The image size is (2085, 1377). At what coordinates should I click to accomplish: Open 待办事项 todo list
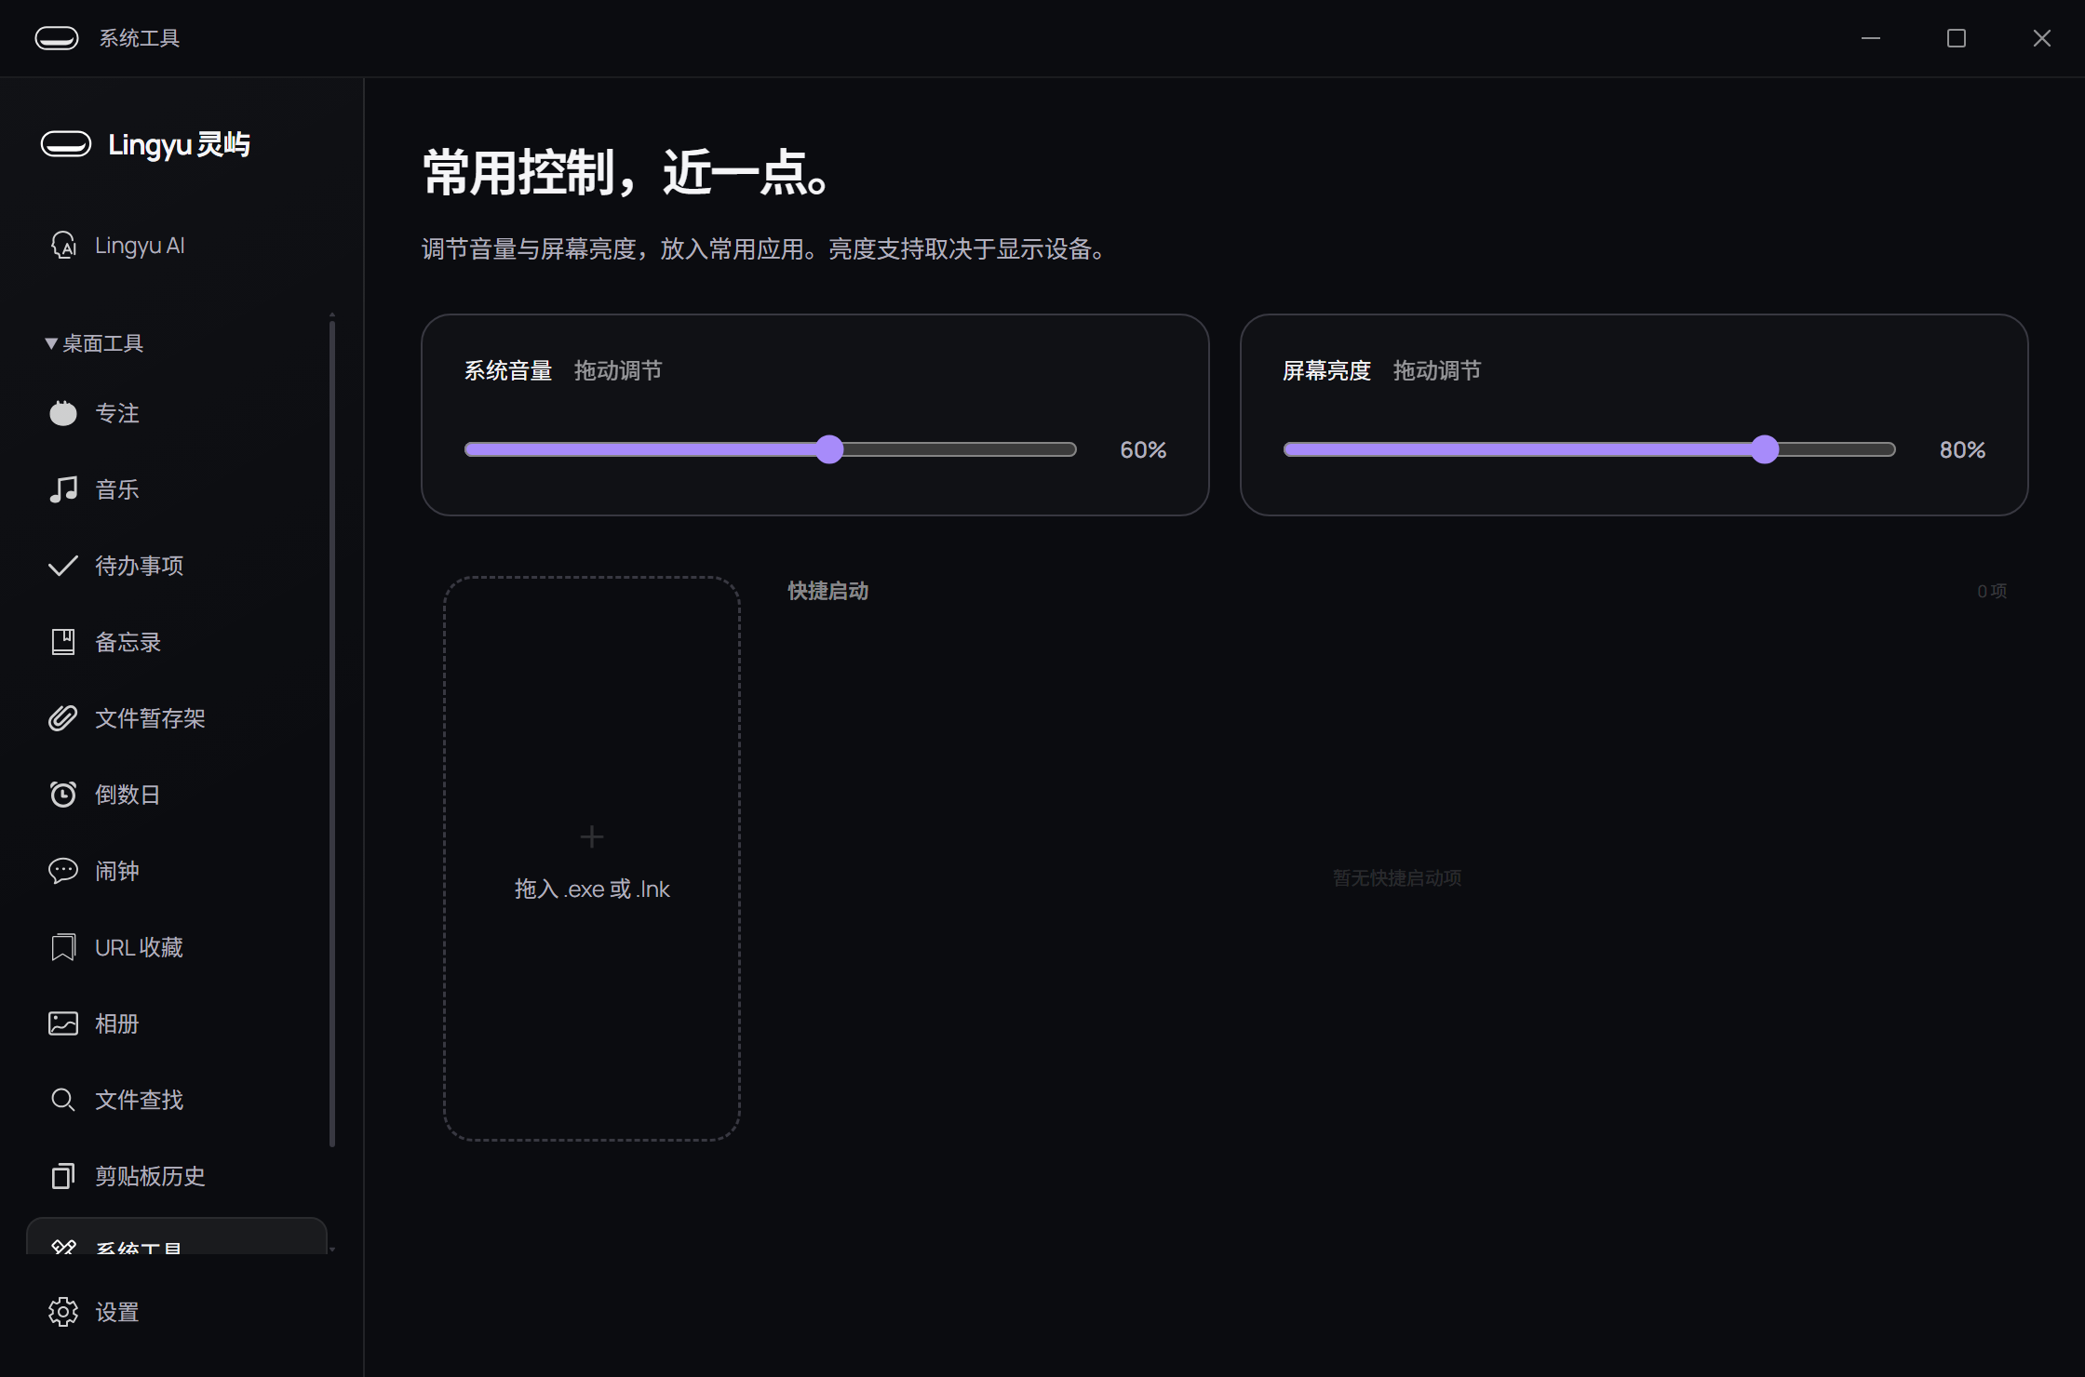click(x=177, y=566)
